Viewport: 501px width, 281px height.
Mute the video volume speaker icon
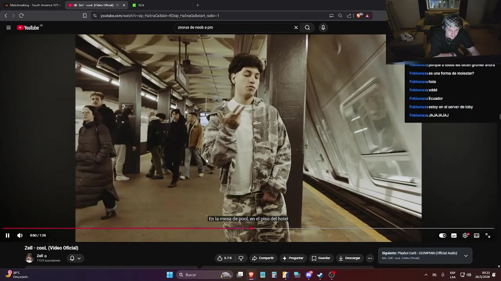tap(20, 235)
